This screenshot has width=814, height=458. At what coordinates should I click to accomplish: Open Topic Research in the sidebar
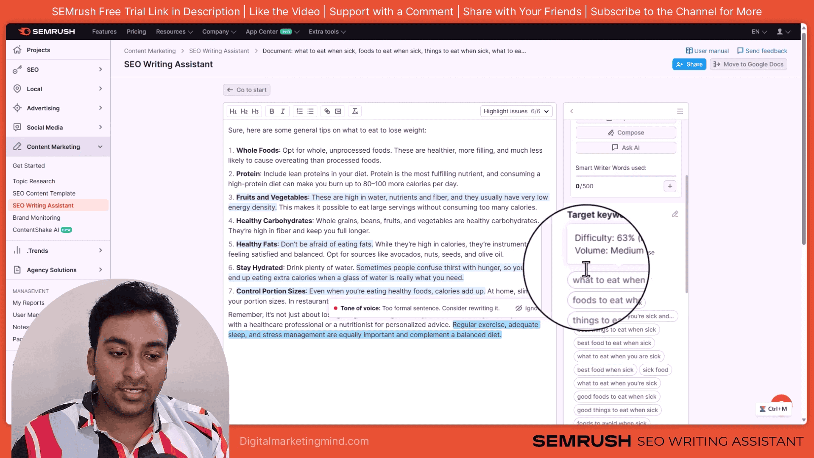[x=34, y=181]
